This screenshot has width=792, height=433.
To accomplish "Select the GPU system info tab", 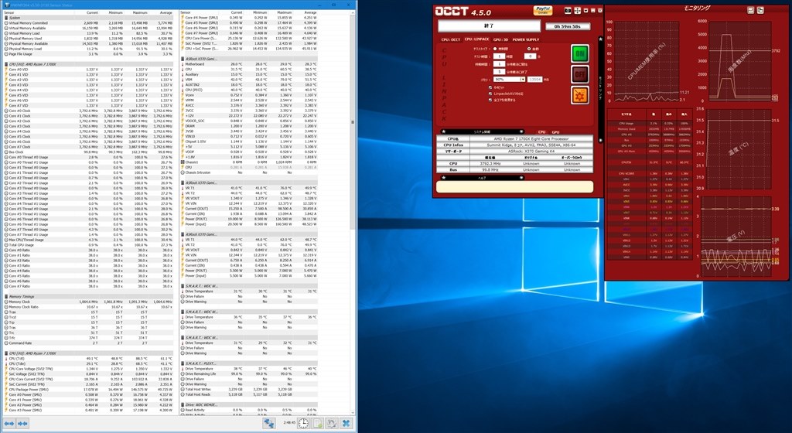I will [x=555, y=131].
